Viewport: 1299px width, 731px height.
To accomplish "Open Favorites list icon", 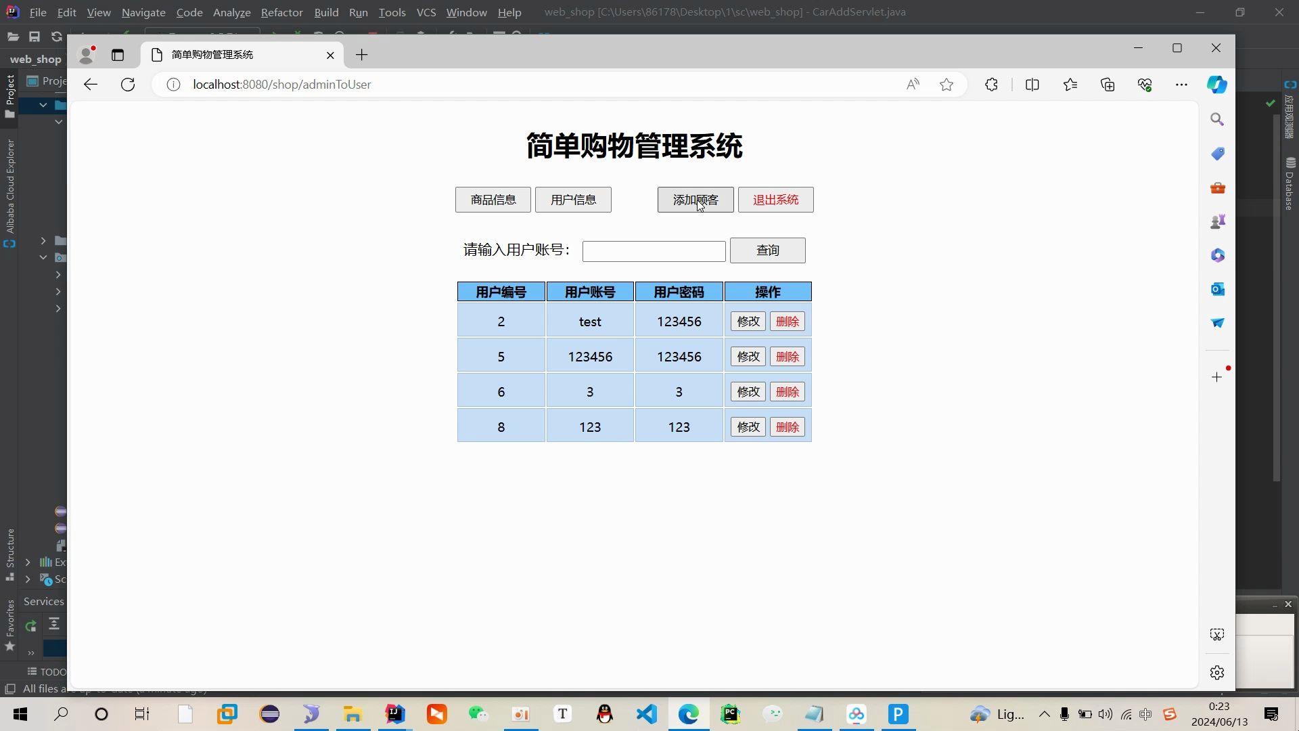I will pyautogui.click(x=1070, y=85).
